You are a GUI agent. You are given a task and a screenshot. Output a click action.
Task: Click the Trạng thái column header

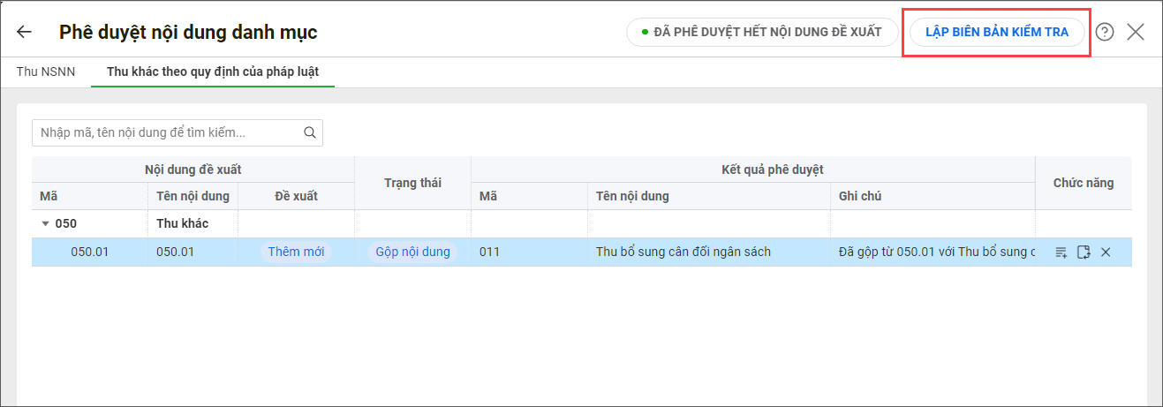(412, 183)
